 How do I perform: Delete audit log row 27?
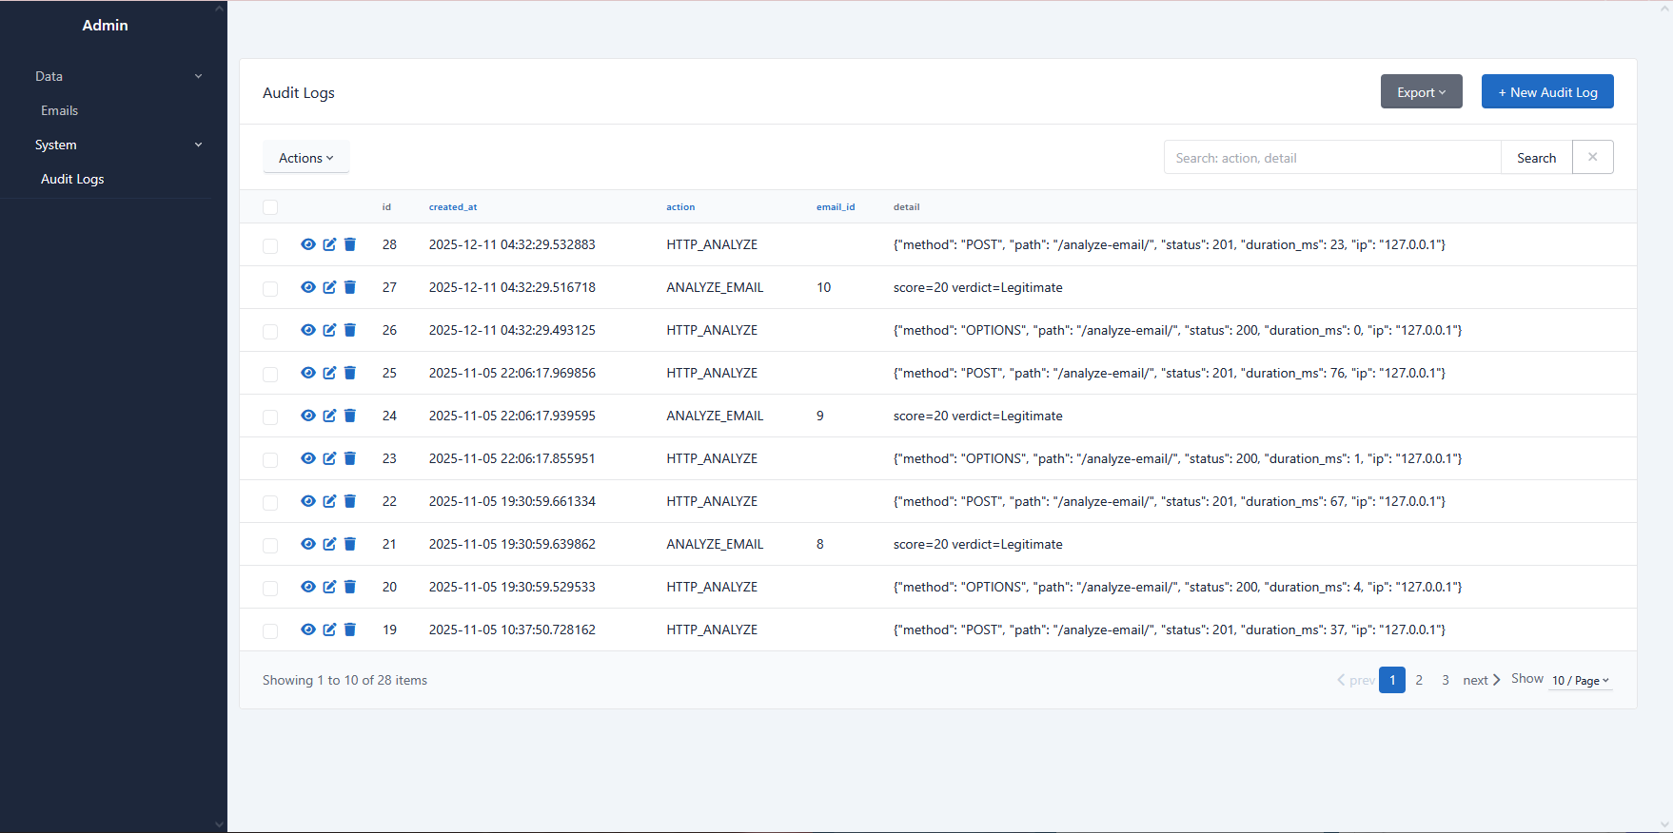click(x=350, y=287)
